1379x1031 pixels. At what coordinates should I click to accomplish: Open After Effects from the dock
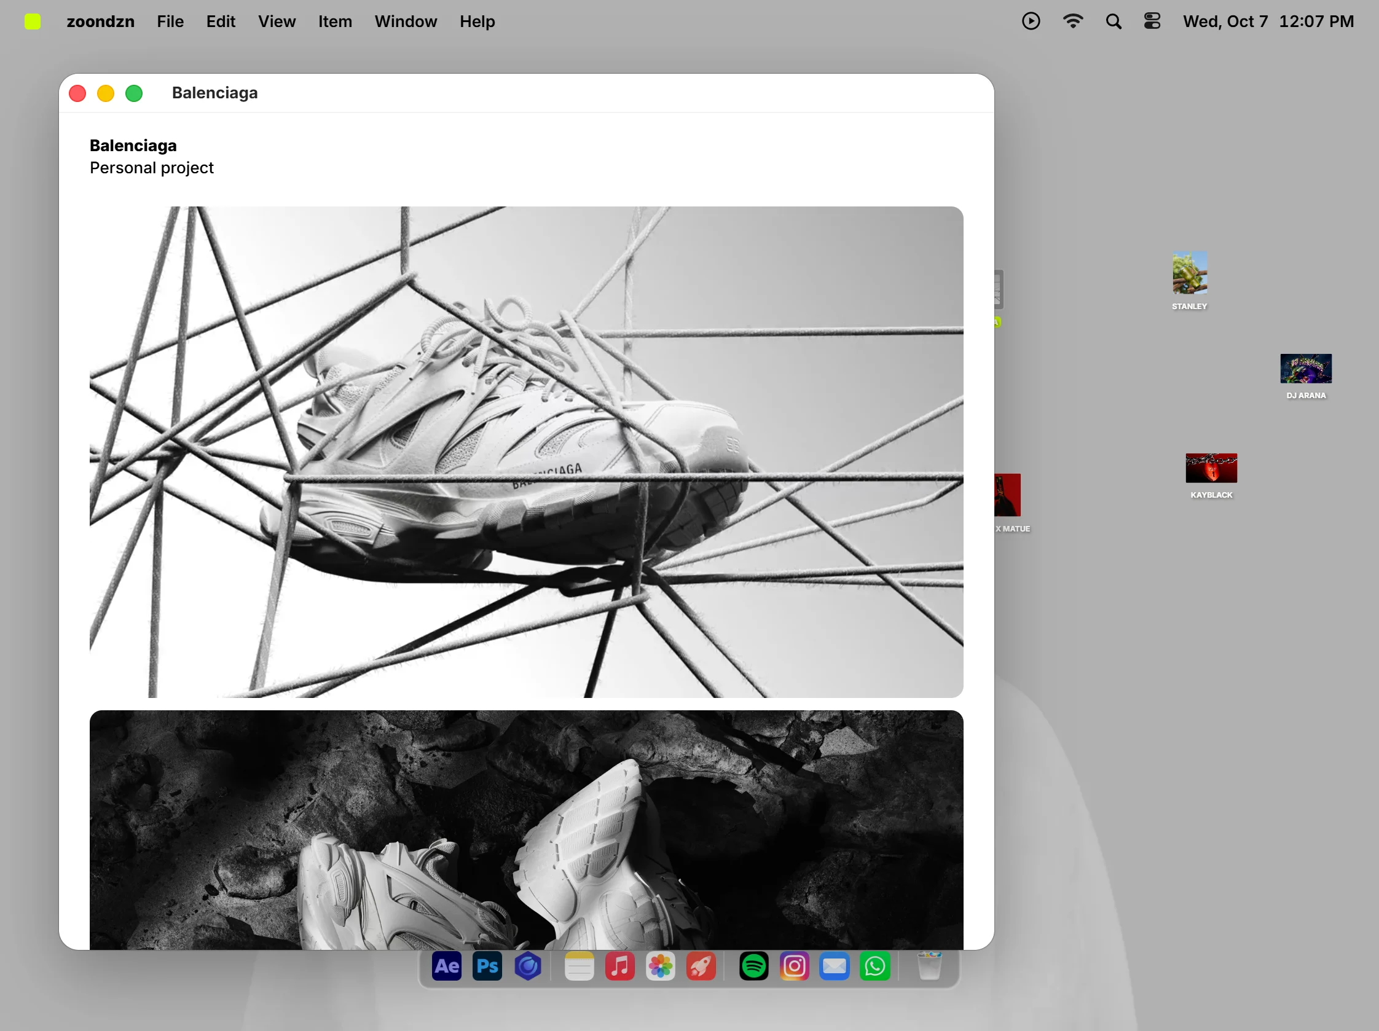click(x=446, y=966)
